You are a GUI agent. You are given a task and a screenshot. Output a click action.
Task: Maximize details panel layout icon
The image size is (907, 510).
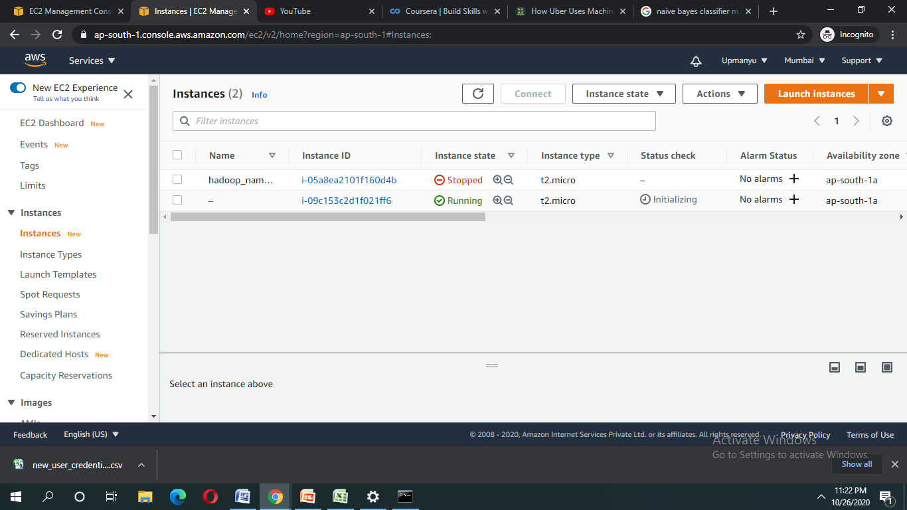pos(886,367)
